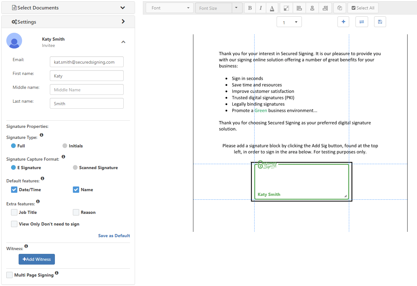Click the Email input field
The width and height of the screenshot is (417, 286).
(87, 62)
